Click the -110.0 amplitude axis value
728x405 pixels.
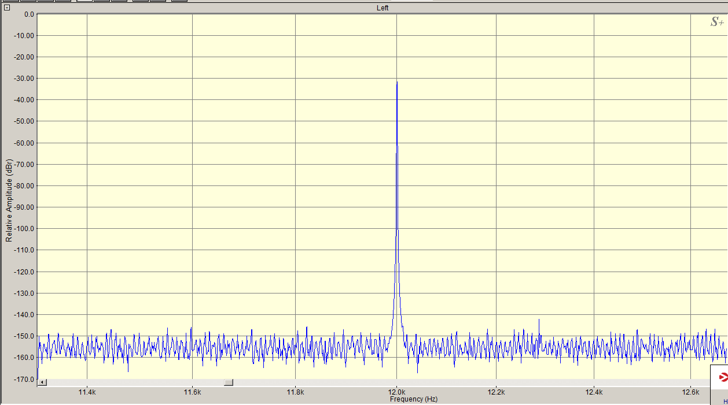[25, 250]
